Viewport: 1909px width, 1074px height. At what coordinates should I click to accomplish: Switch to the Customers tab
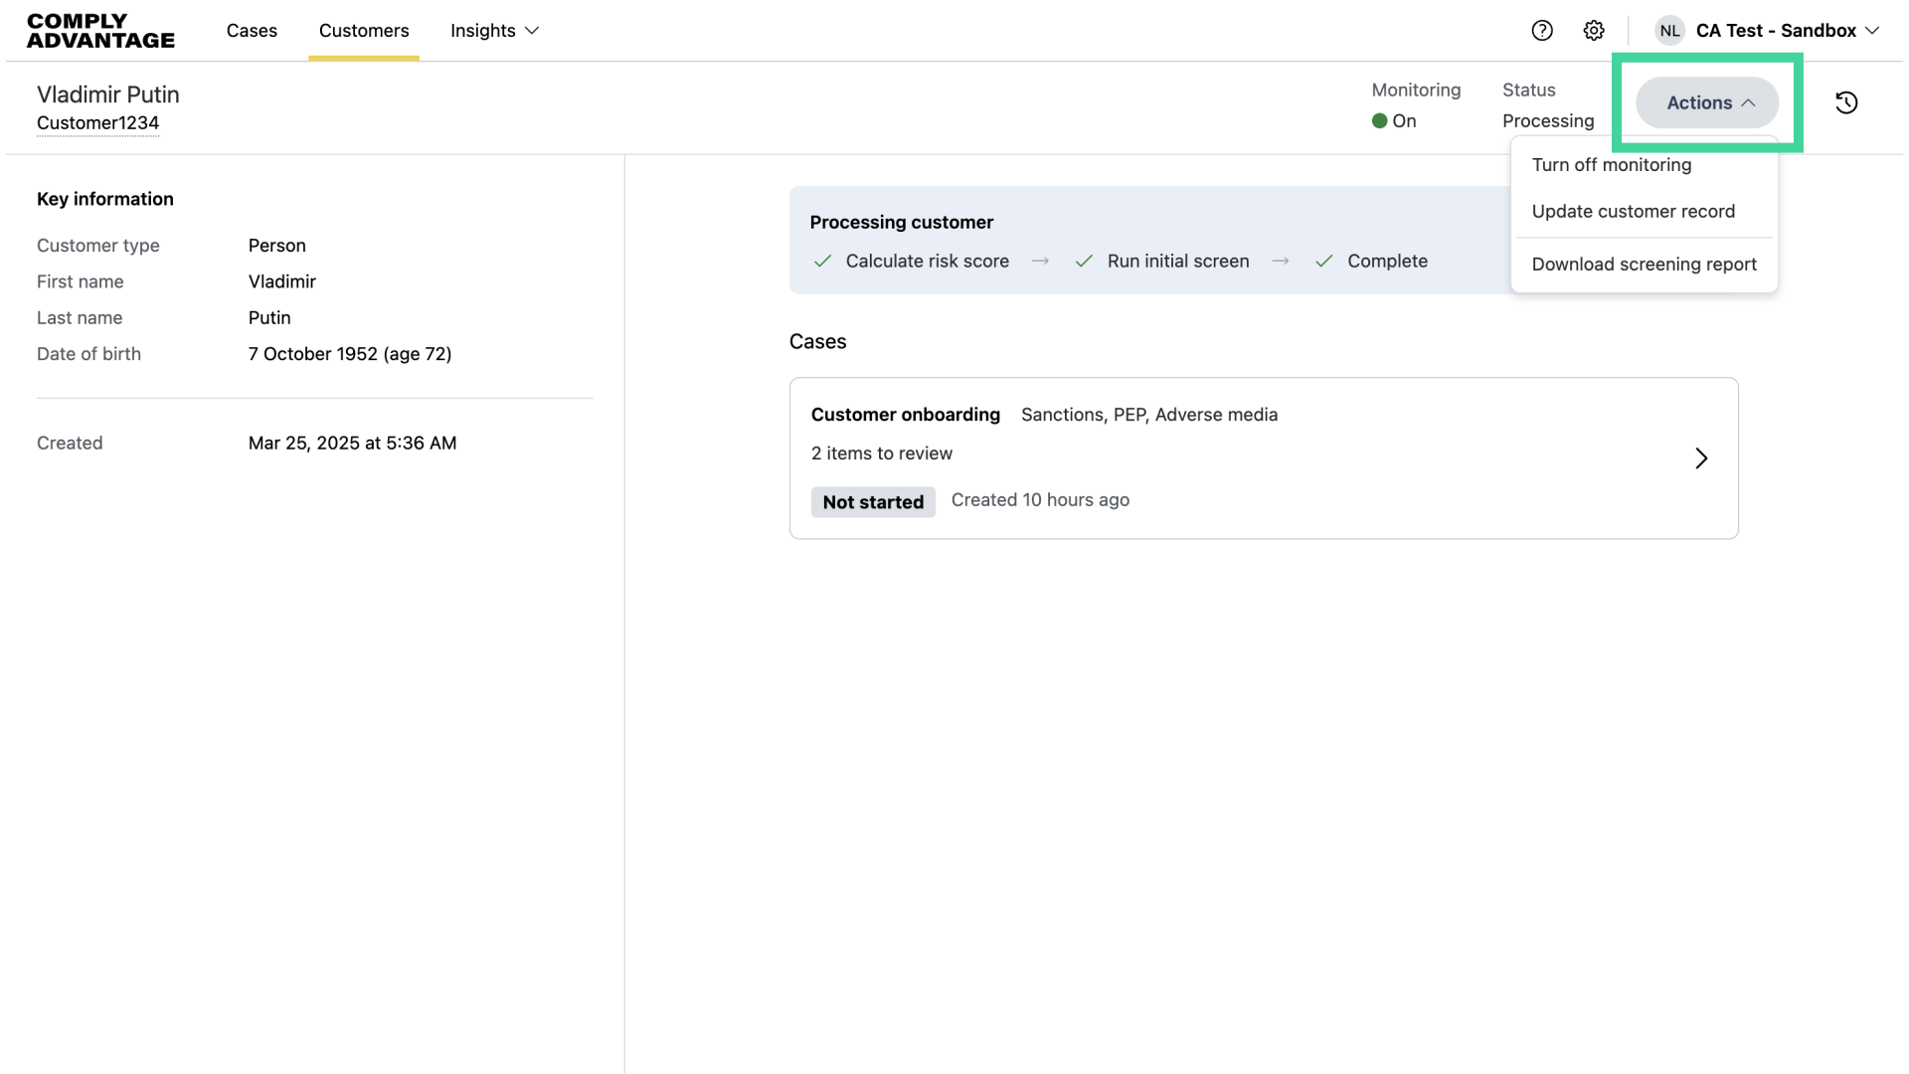coord(364,31)
